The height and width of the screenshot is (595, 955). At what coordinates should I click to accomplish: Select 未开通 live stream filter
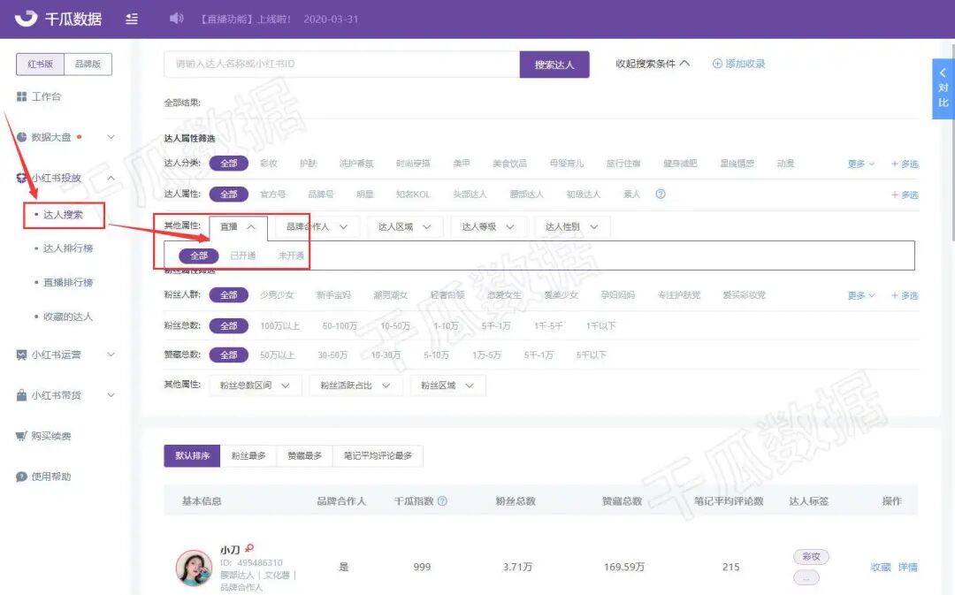291,256
